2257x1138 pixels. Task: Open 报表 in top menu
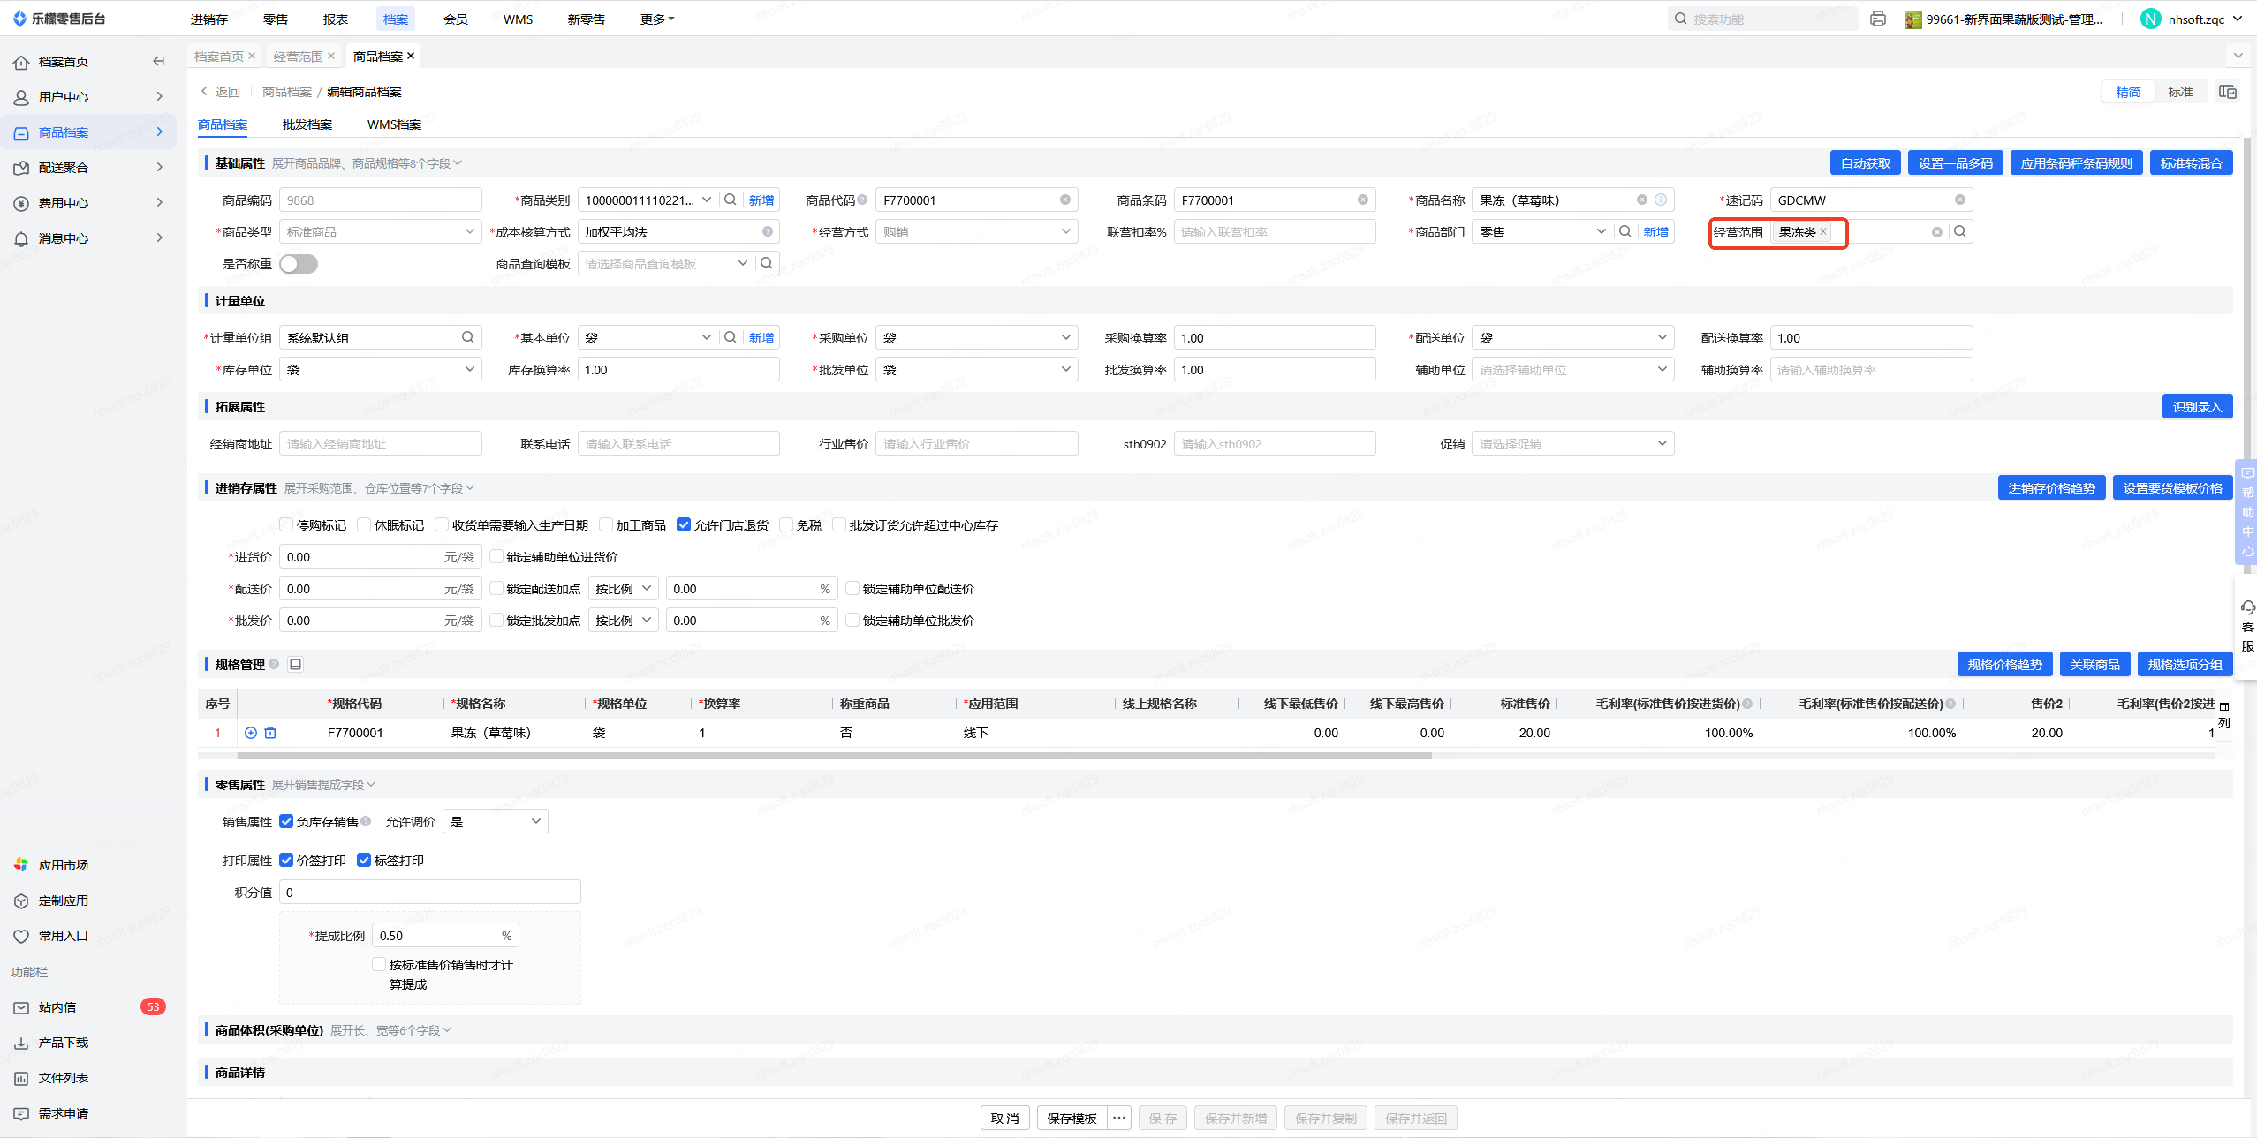click(x=335, y=19)
